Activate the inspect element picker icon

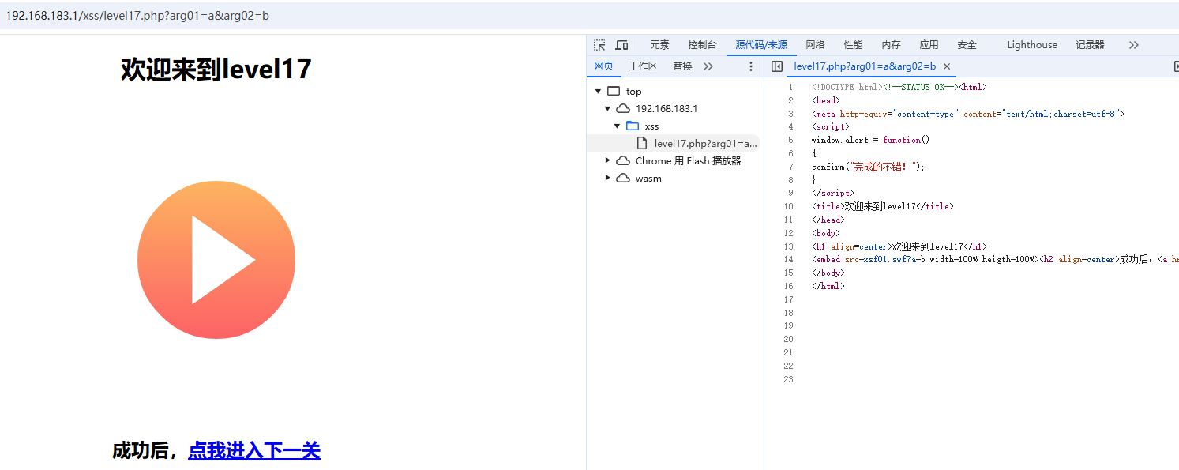pos(599,45)
